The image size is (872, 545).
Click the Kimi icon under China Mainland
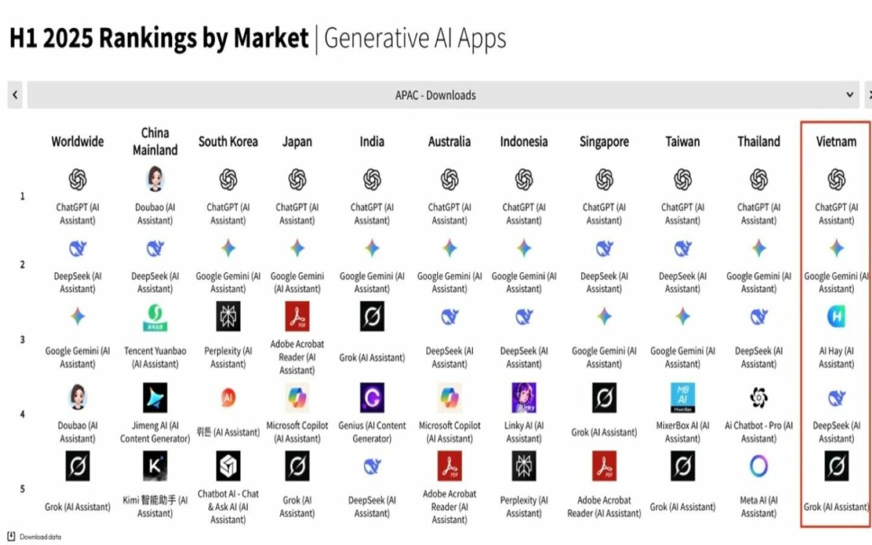tap(155, 466)
